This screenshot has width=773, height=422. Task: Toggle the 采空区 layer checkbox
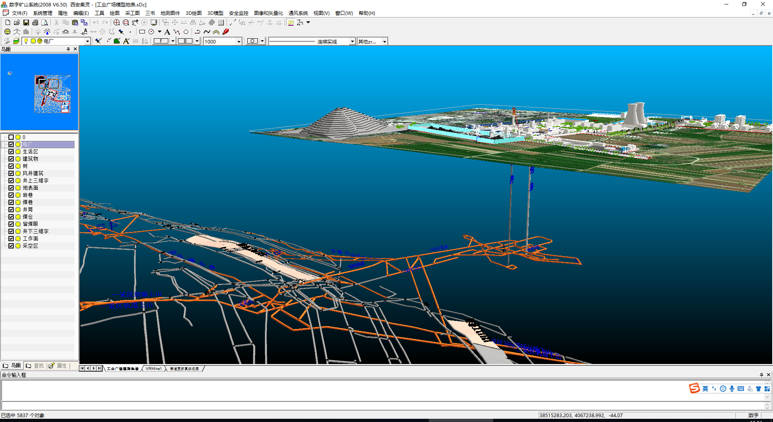click(x=11, y=246)
